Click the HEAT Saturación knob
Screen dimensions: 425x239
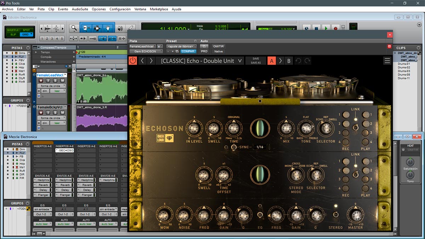(x=410, y=162)
